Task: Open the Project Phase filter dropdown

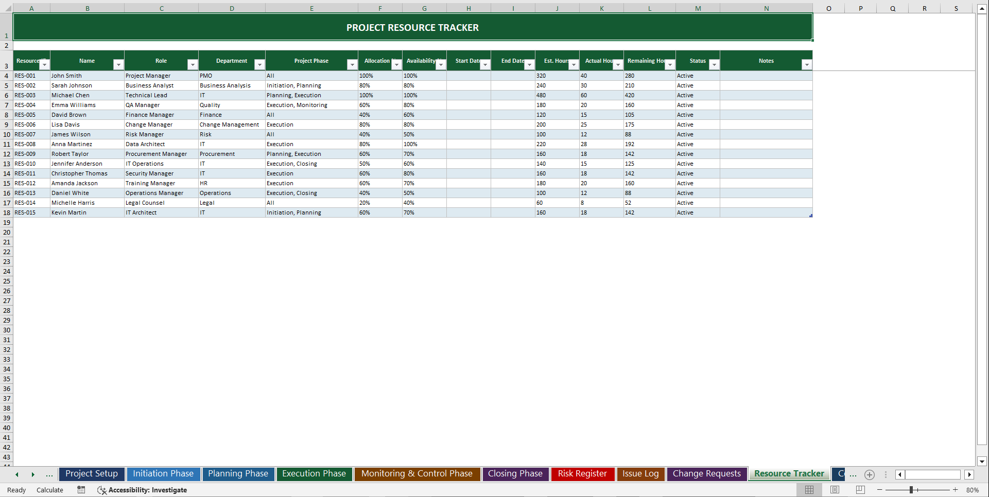Action: [x=352, y=65]
